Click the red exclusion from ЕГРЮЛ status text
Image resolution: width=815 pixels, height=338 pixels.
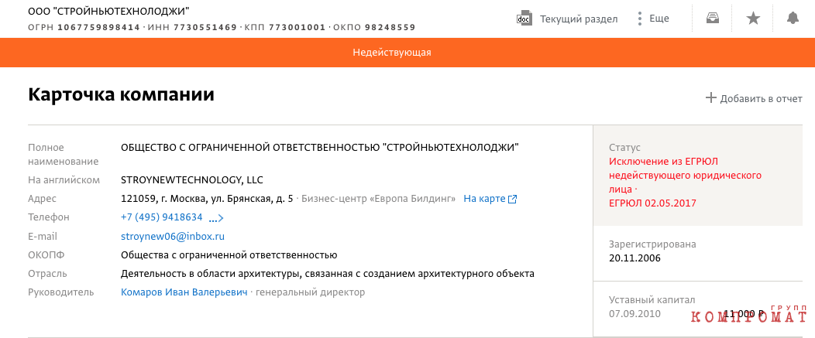(x=685, y=183)
